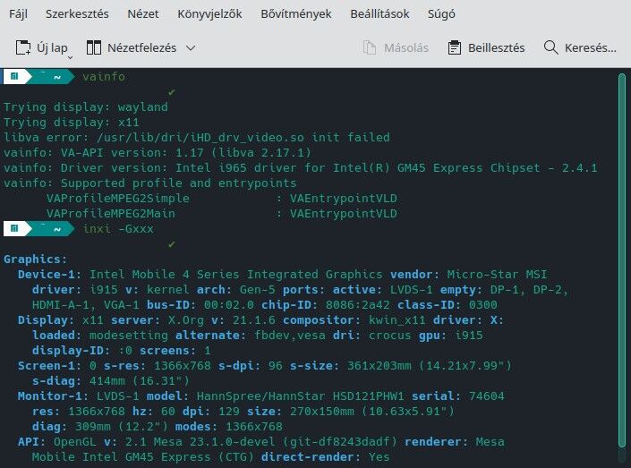Click the chip-ID value '8086:2a42'
631x468 pixels.
tap(357, 304)
